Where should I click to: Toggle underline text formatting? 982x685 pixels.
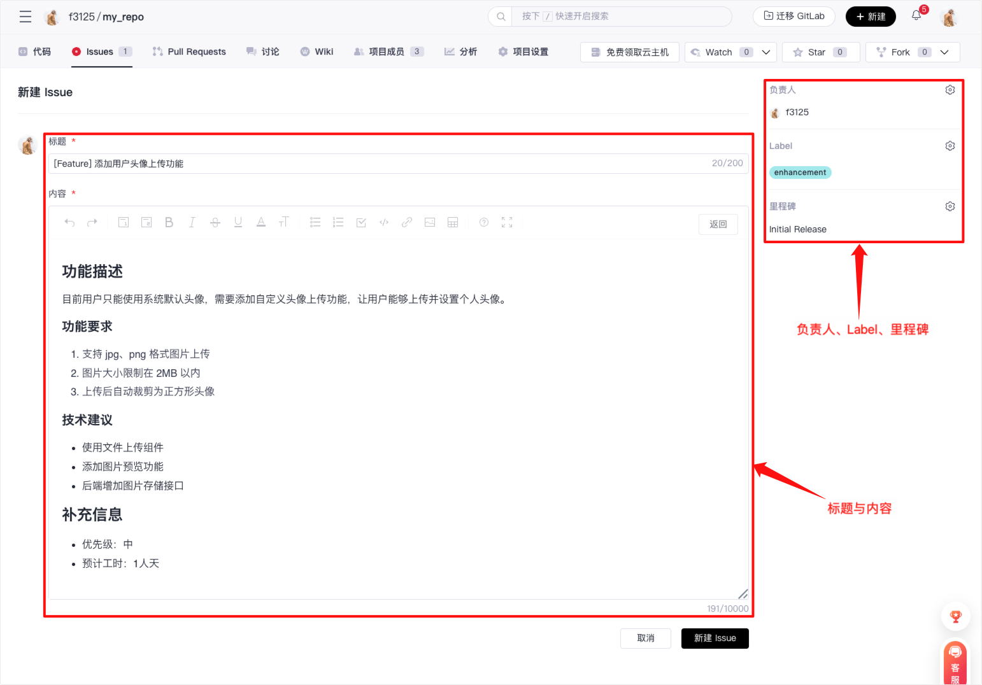(238, 222)
